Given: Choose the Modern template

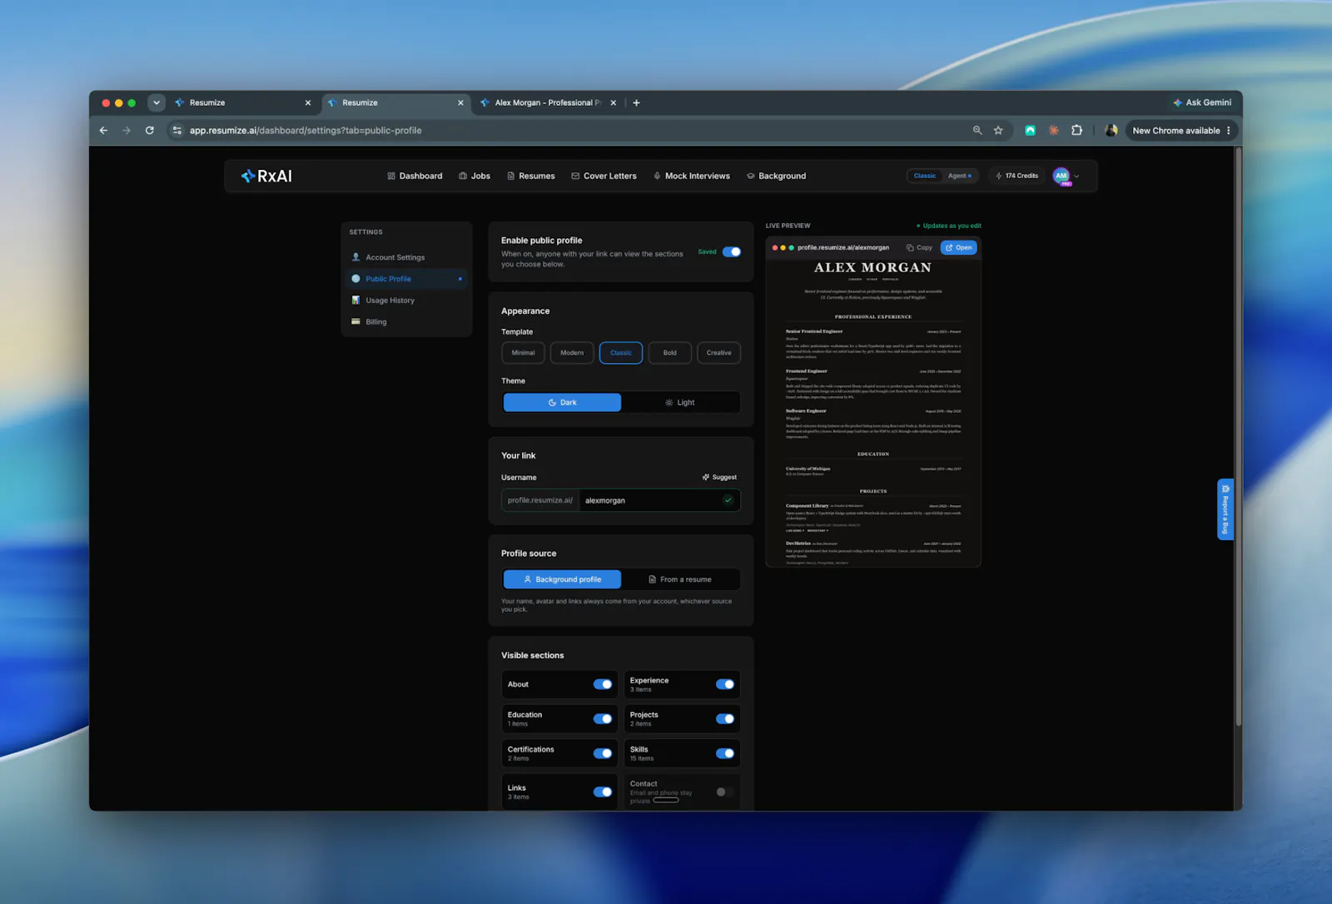Looking at the screenshot, I should coord(572,353).
